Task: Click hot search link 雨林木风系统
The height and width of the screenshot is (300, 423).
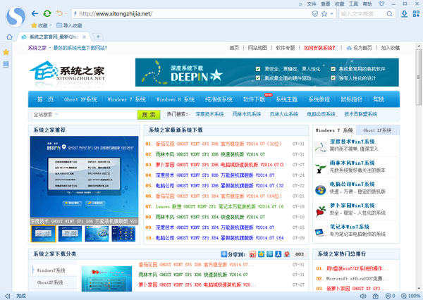Action: click(x=247, y=114)
